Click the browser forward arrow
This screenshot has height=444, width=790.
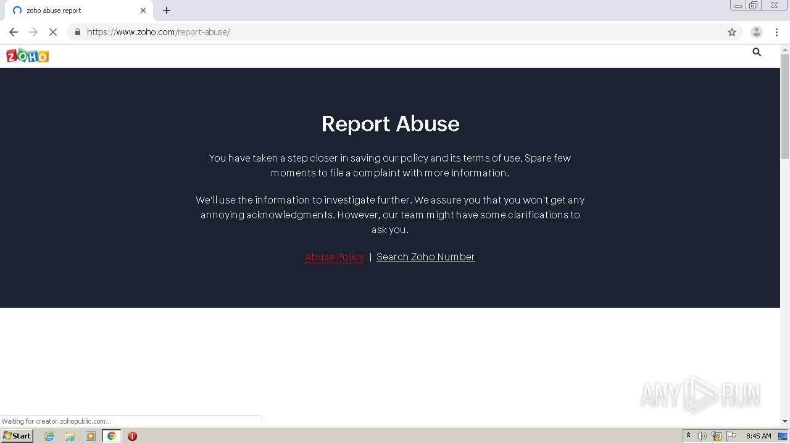tap(33, 32)
